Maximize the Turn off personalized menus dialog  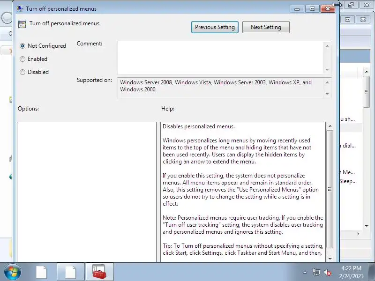[312, 9]
